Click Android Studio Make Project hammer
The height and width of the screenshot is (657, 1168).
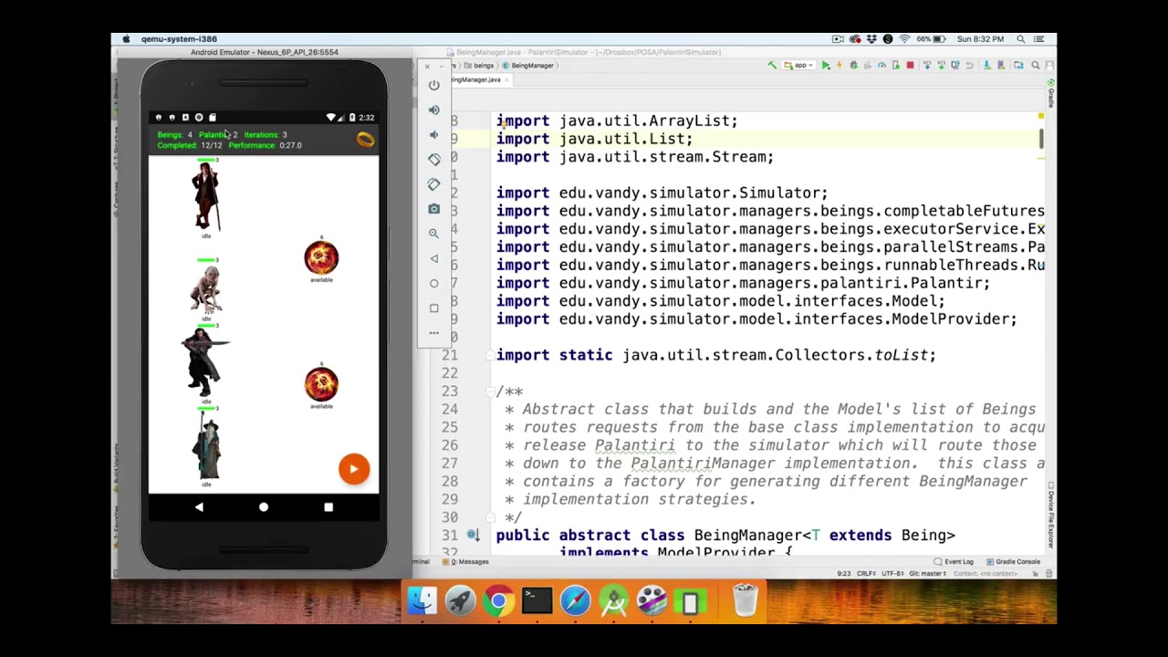pyautogui.click(x=772, y=66)
